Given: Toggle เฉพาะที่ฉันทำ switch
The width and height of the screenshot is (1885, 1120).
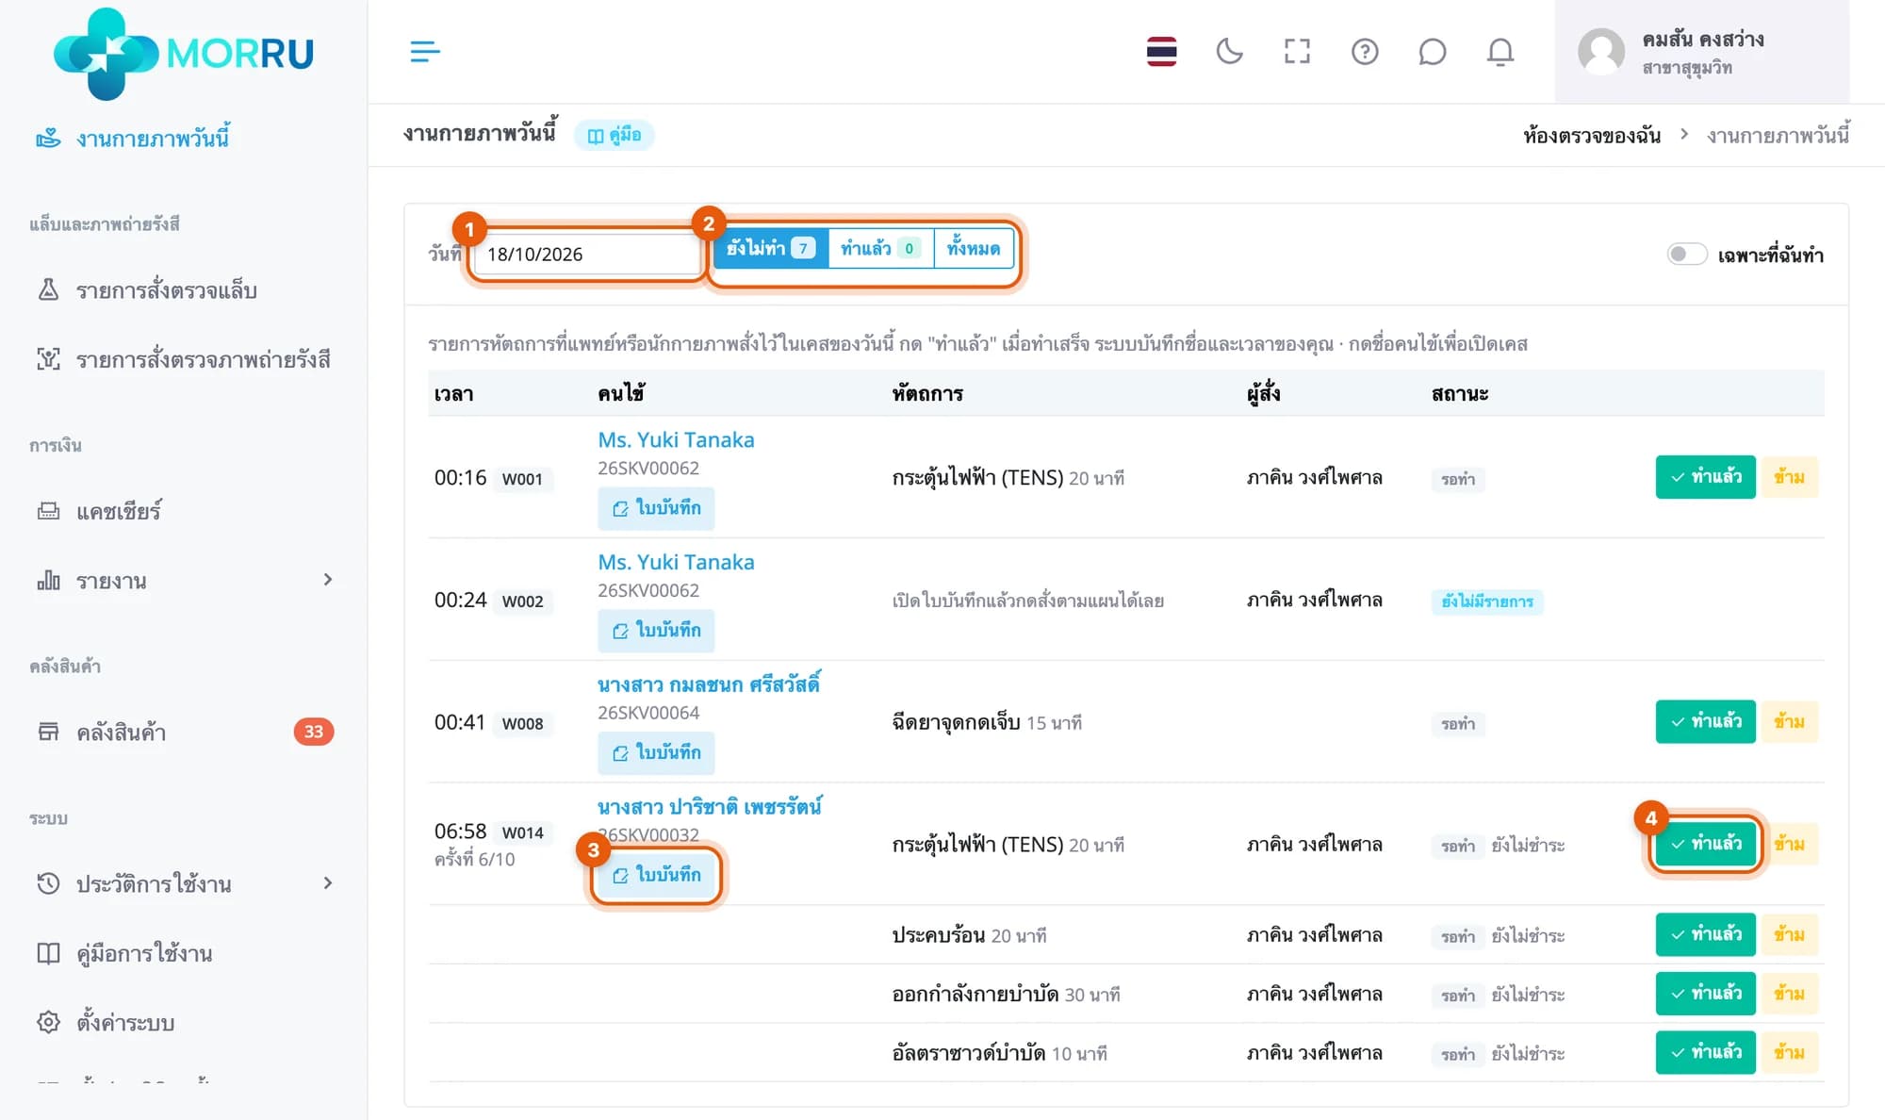Looking at the screenshot, I should click(1686, 255).
